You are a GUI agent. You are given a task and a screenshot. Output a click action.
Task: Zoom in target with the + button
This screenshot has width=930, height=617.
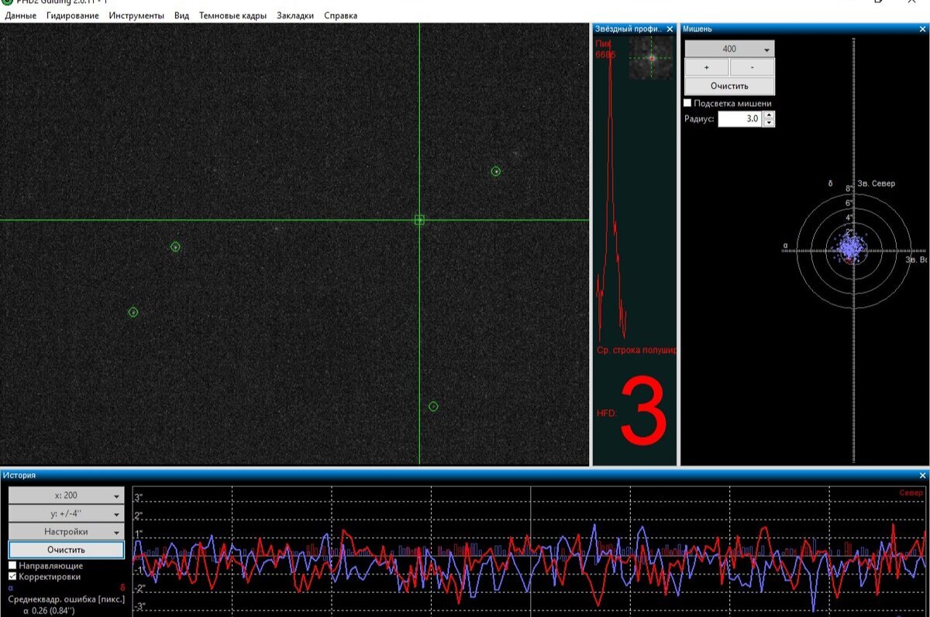coord(706,67)
